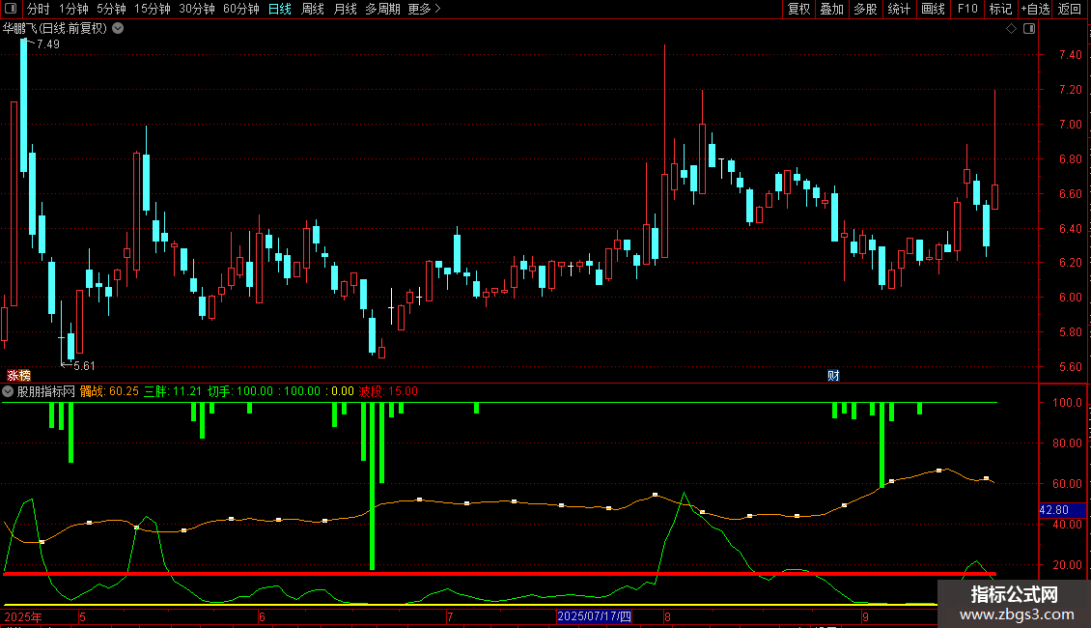Expand the indicator panel dropdown arrow
This screenshot has width=1091, height=628.
click(8, 391)
